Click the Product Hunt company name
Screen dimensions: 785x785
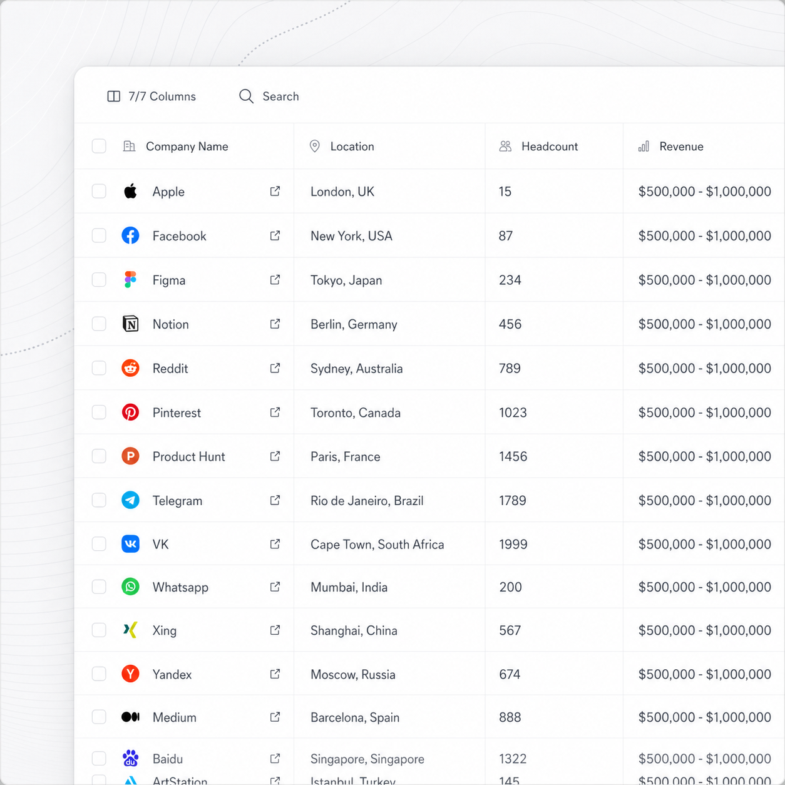pos(188,456)
